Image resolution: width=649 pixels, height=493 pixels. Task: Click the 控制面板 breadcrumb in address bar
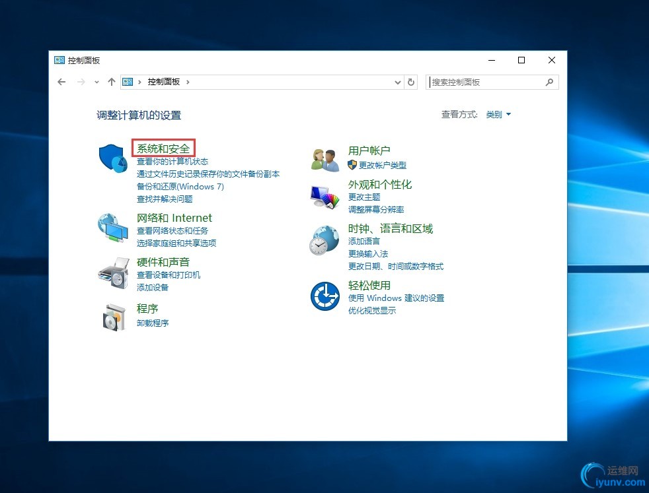pos(163,82)
